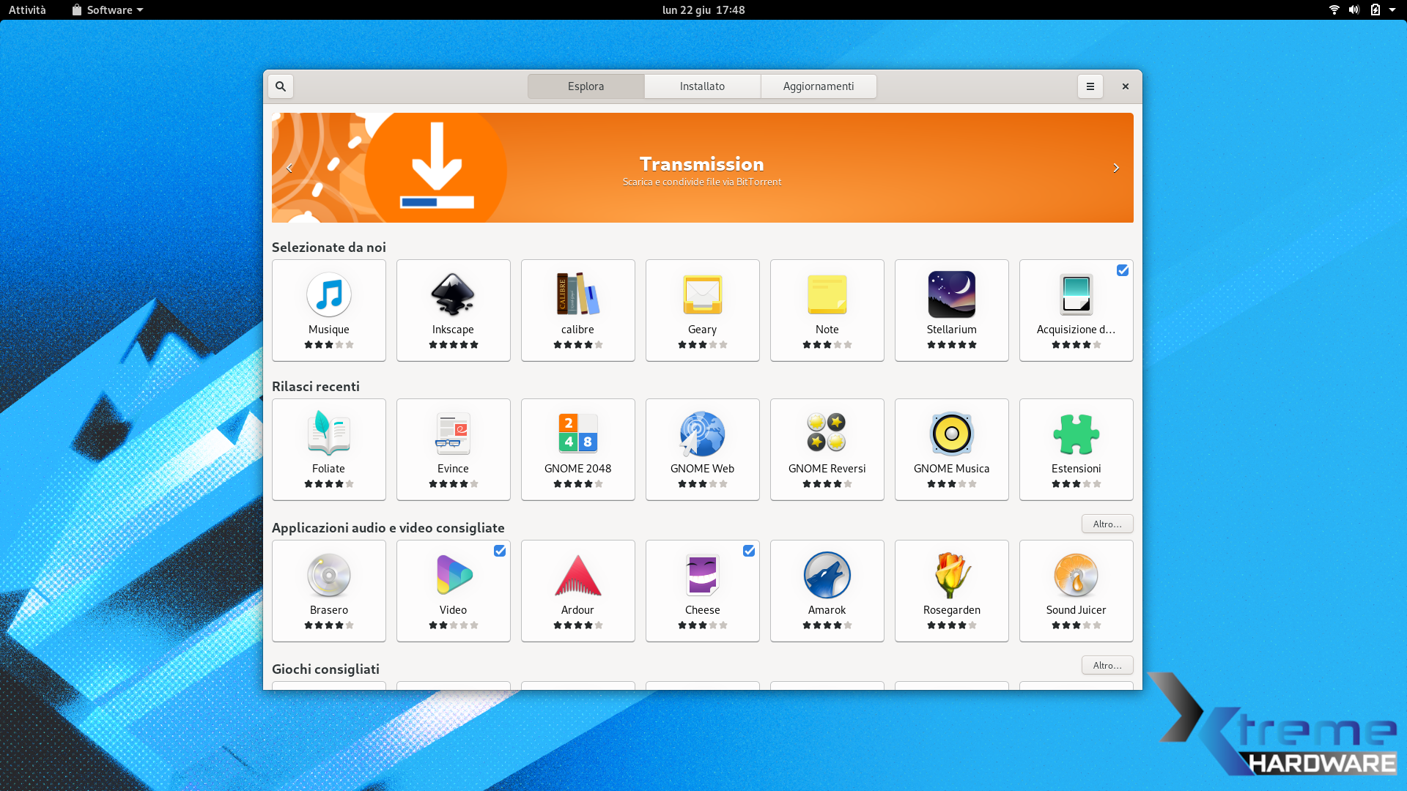Select the Stellarium app icon
The height and width of the screenshot is (791, 1407).
tap(951, 294)
